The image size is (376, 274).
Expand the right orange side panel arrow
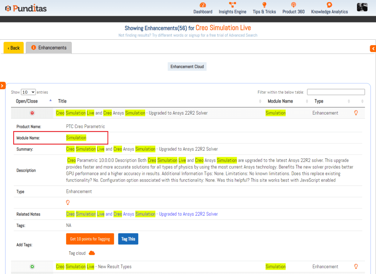(373, 48)
